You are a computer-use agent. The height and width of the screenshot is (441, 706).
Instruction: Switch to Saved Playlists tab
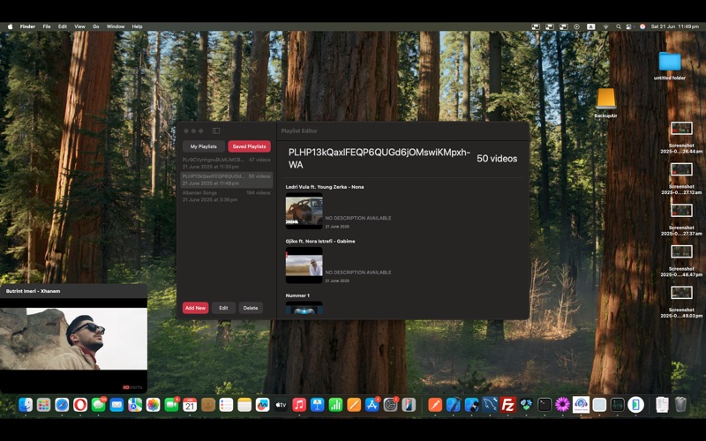click(249, 146)
